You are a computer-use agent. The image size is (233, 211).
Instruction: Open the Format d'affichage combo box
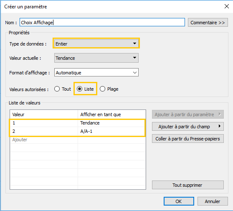(x=96, y=72)
